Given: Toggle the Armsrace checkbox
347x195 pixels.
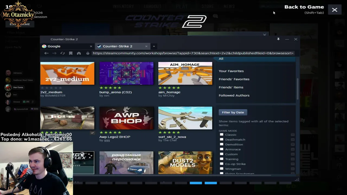Looking at the screenshot, I should pos(221,149).
